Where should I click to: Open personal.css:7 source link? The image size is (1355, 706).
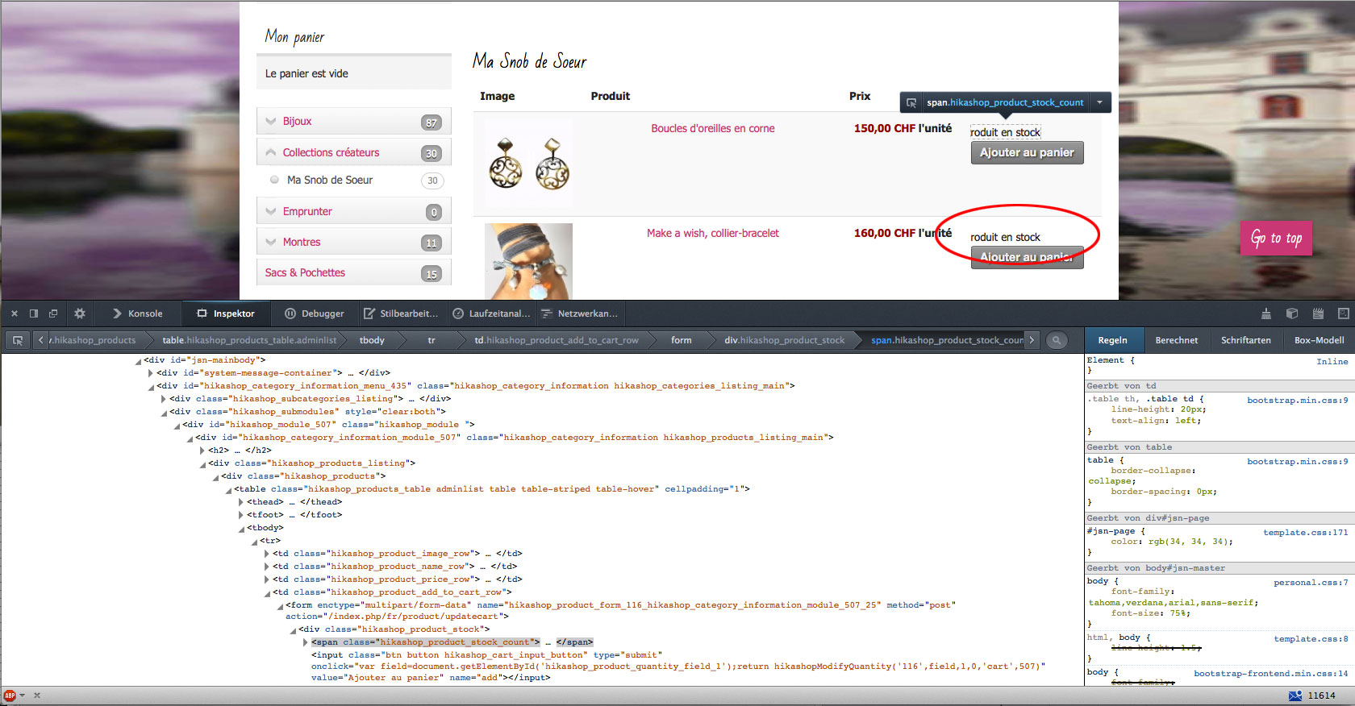click(1311, 583)
